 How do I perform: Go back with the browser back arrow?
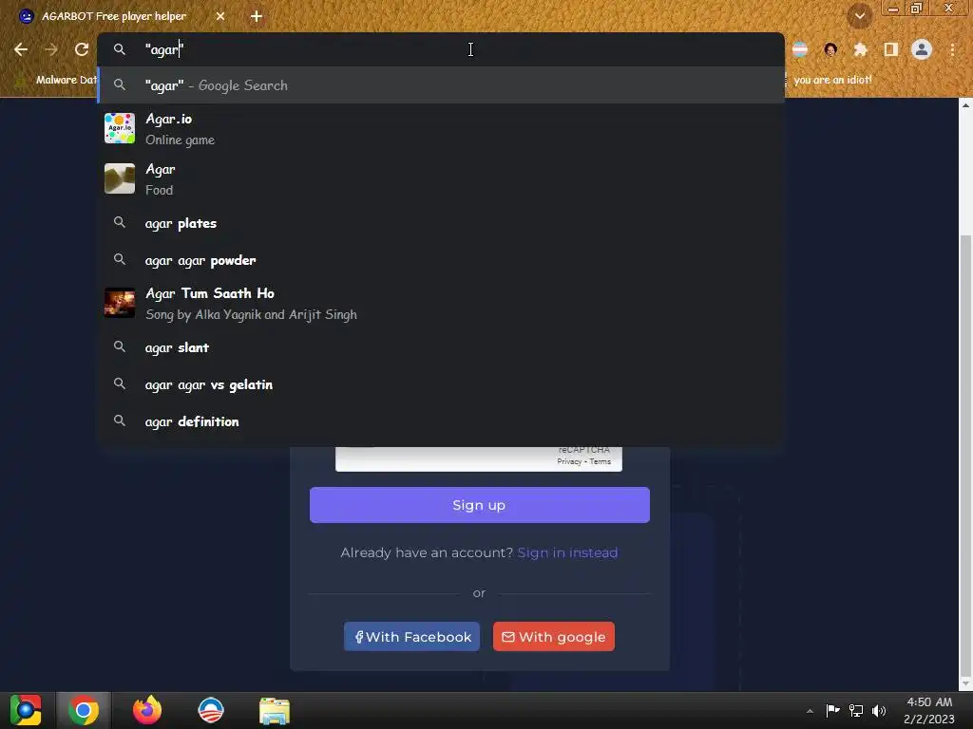click(x=21, y=49)
